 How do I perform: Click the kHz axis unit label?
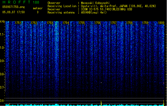tap(2, 21)
